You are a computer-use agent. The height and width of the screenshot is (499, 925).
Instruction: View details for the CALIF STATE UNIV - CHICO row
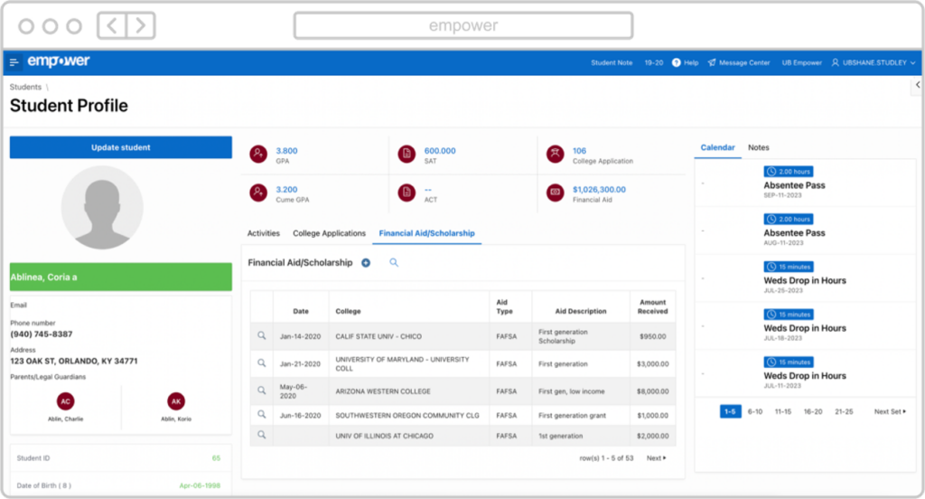click(262, 336)
